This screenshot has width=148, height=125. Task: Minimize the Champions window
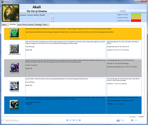(x=136, y=1)
